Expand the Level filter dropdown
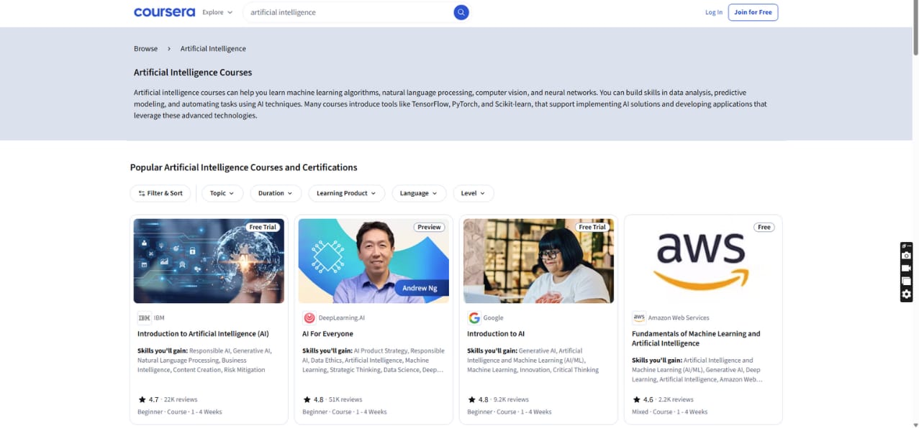The width and height of the screenshot is (919, 428). pyautogui.click(x=474, y=193)
